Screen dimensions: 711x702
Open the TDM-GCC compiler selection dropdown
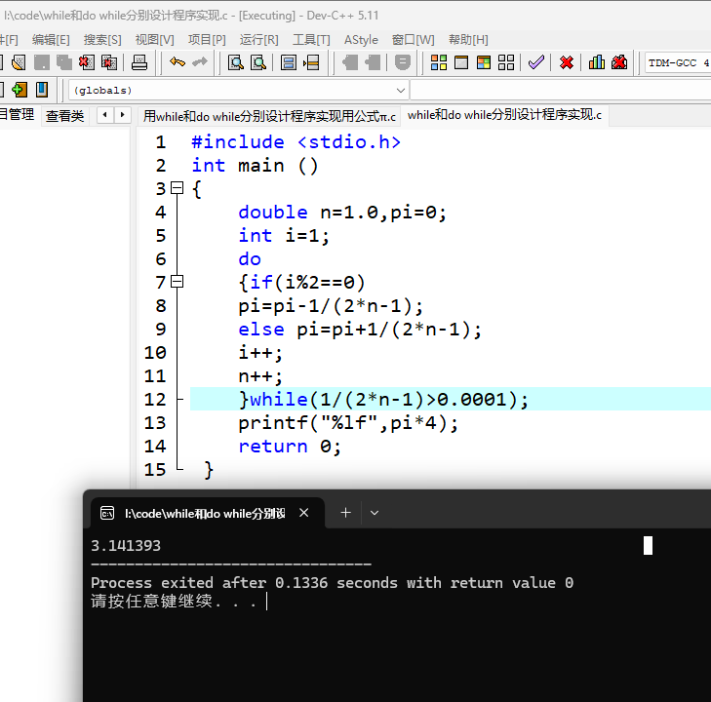tap(678, 62)
